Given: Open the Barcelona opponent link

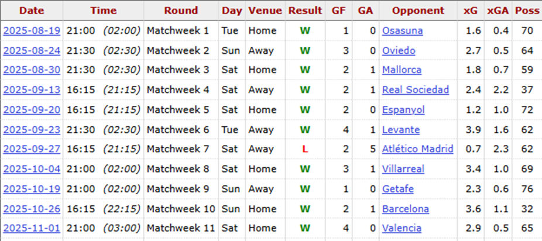Looking at the screenshot, I should coord(405,209).
